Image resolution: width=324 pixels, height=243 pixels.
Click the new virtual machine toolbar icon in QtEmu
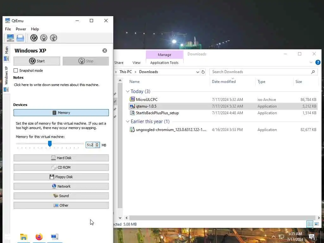10,38
